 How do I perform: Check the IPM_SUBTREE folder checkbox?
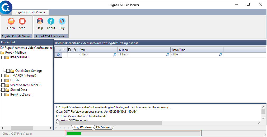tap(3, 58)
